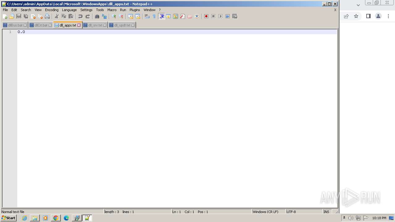This screenshot has height=222, width=395.
Task: Click the Paste toolbar icon
Action: tap(71, 16)
